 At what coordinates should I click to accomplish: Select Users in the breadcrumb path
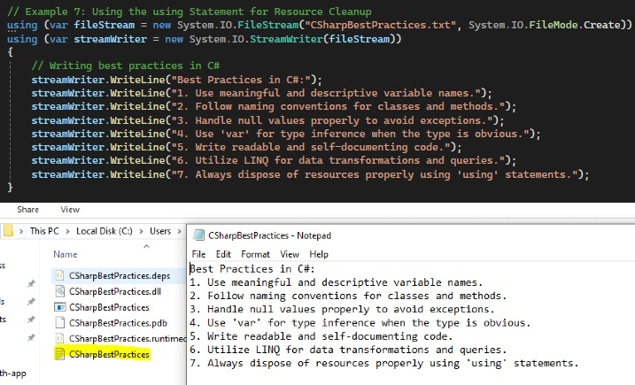point(160,231)
